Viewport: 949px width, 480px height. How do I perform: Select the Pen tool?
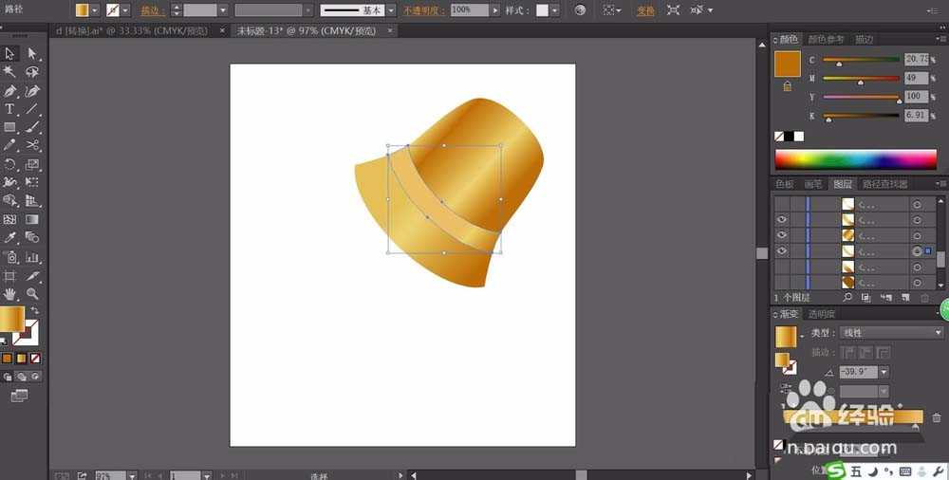click(10, 91)
